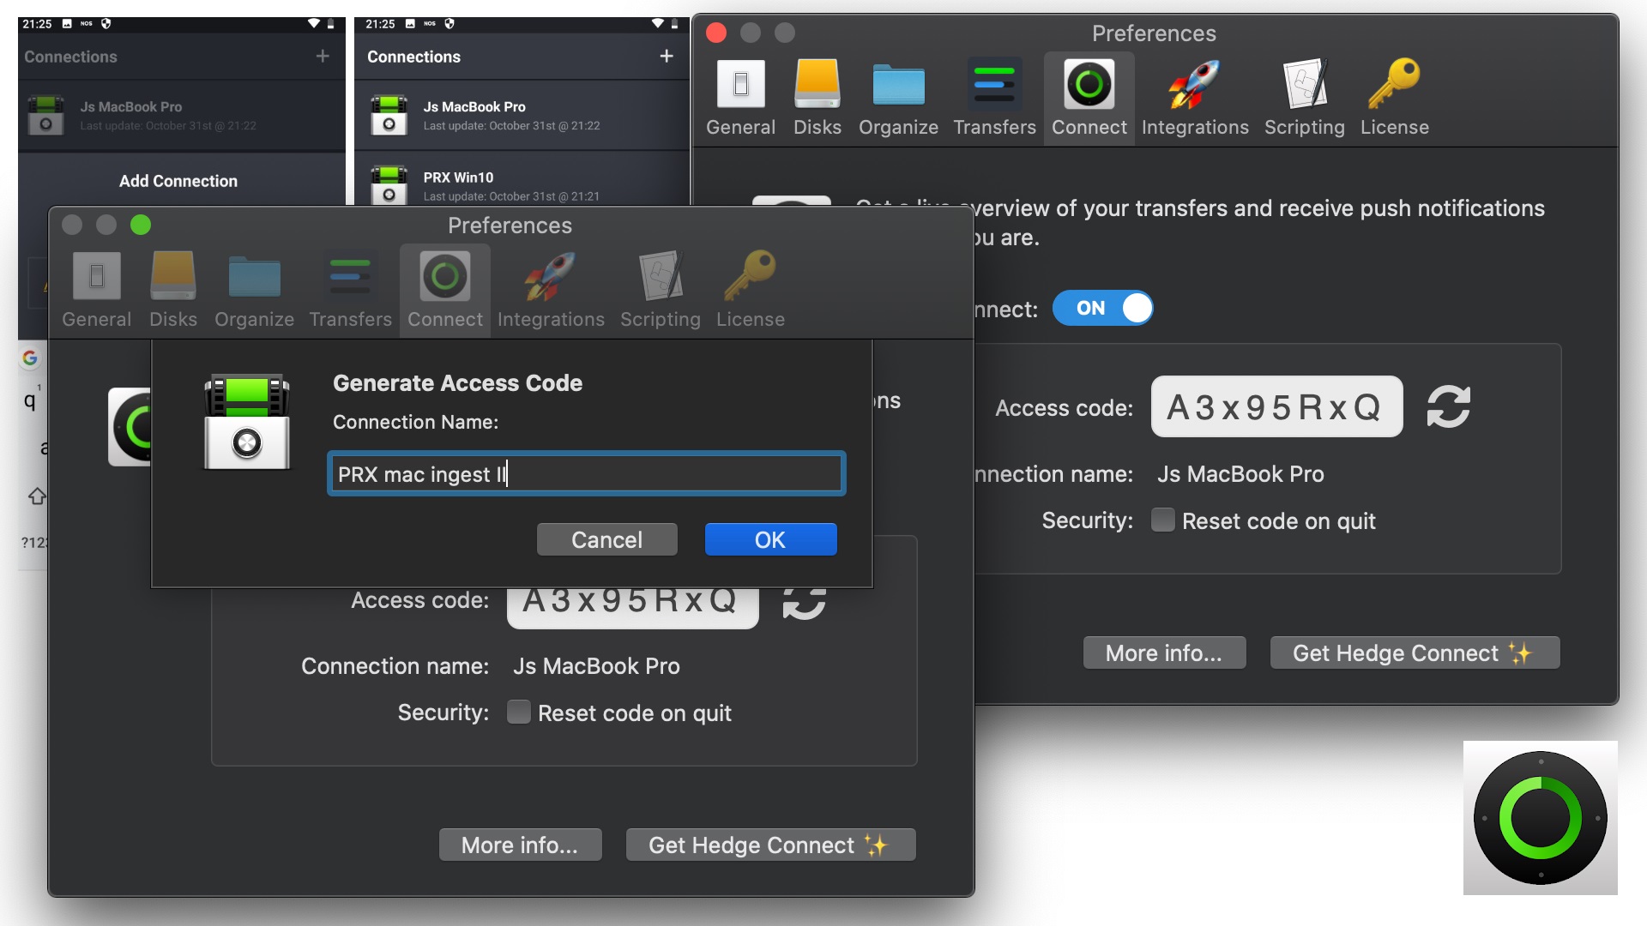Click Transfers icon in front Preferences window

350,276
